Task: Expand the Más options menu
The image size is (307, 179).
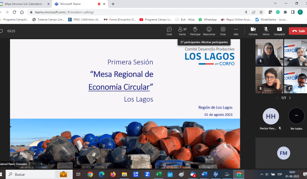Action: (236, 31)
